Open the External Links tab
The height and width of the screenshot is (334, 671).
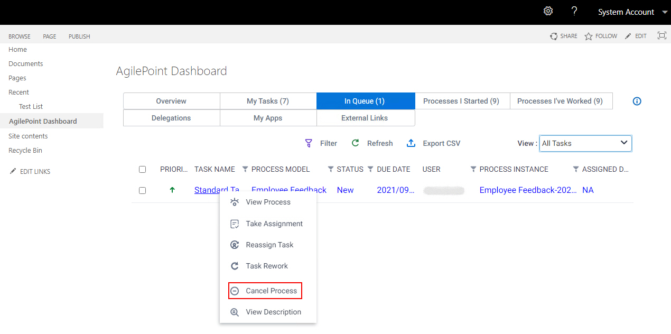point(365,118)
